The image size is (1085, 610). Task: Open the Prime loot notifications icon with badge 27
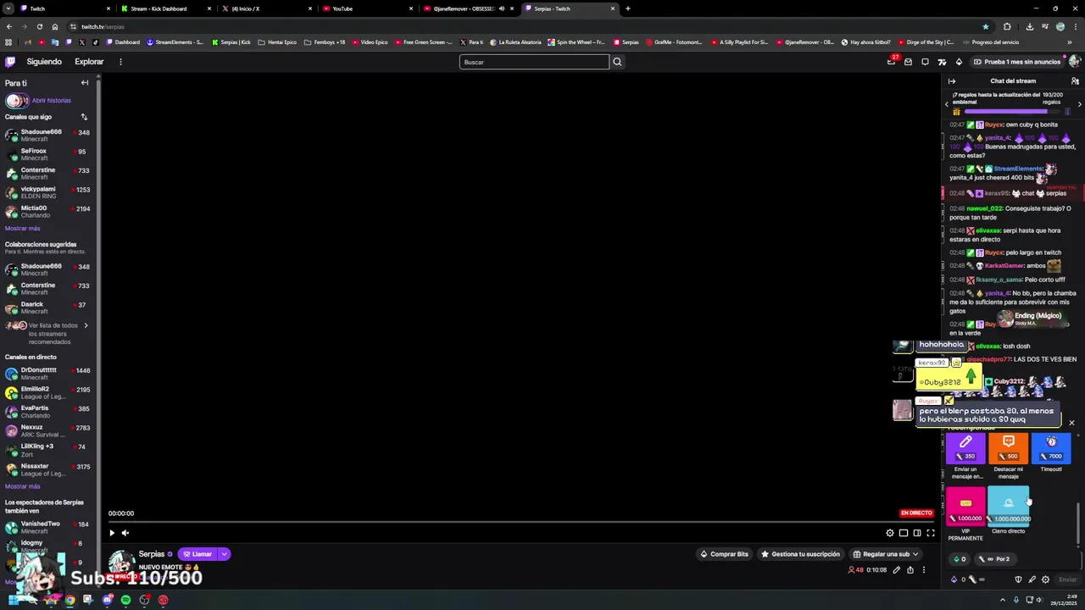click(x=891, y=62)
